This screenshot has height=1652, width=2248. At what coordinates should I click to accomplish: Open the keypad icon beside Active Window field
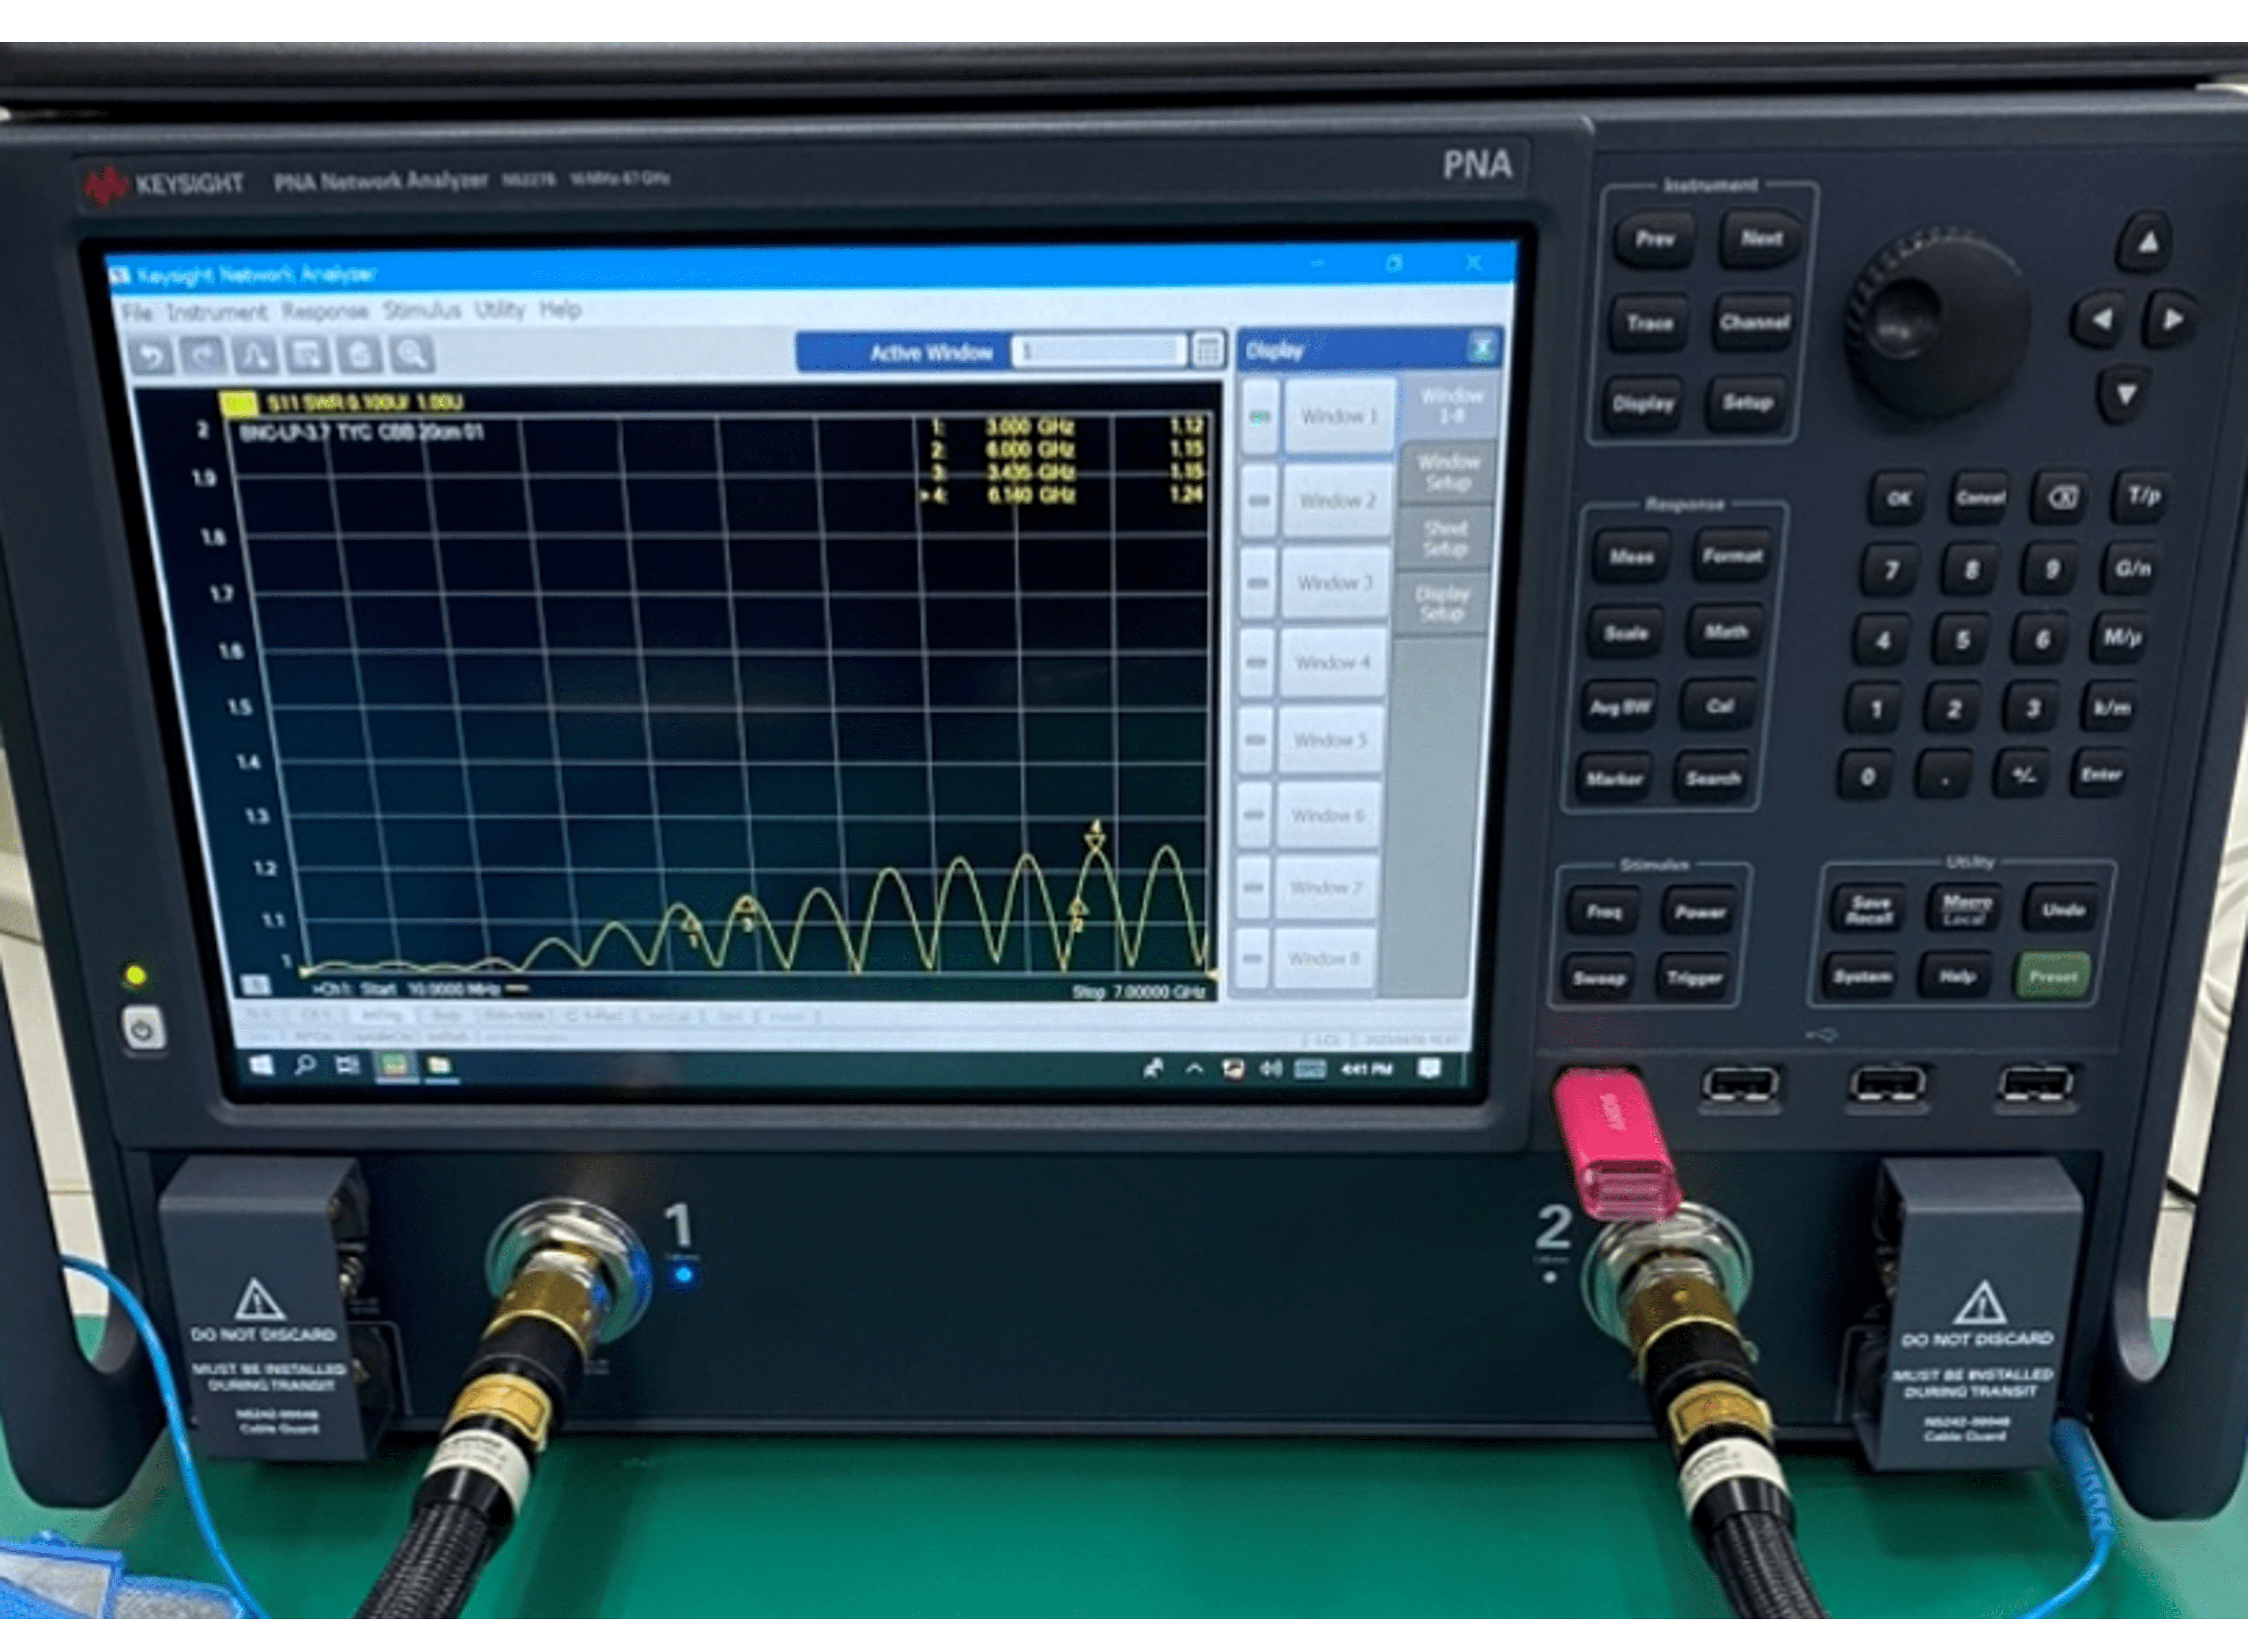[x=1208, y=351]
